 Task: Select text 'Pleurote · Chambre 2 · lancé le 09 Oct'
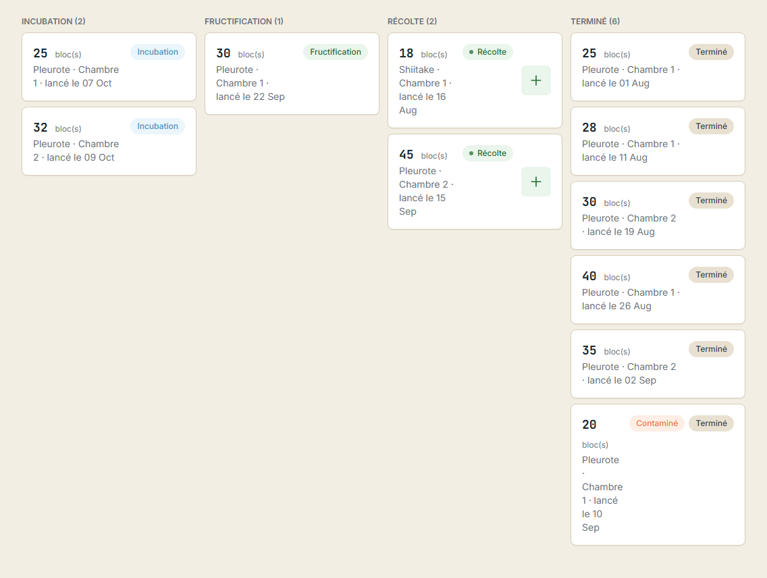tap(76, 151)
